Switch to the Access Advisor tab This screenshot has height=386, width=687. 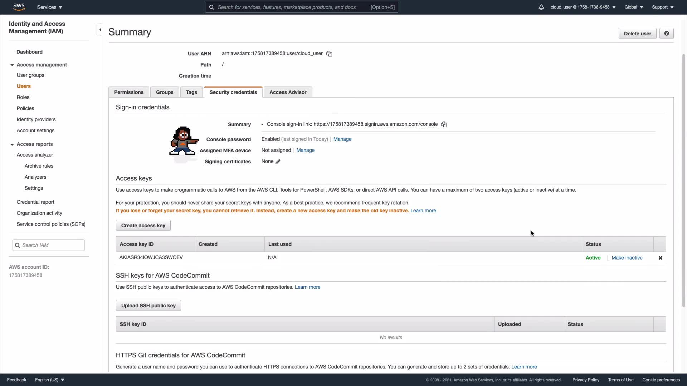pos(288,92)
